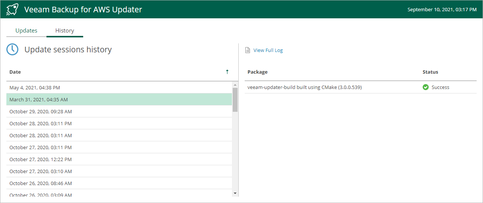Switch to the Updates tab
Screen dimensions: 483x203
tap(26, 31)
